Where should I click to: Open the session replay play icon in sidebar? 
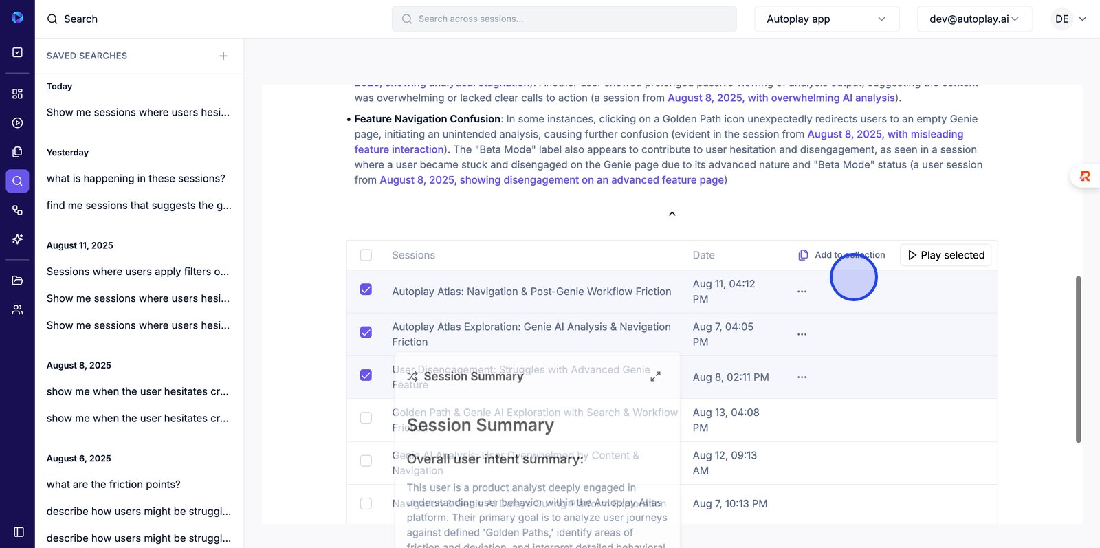(18, 123)
